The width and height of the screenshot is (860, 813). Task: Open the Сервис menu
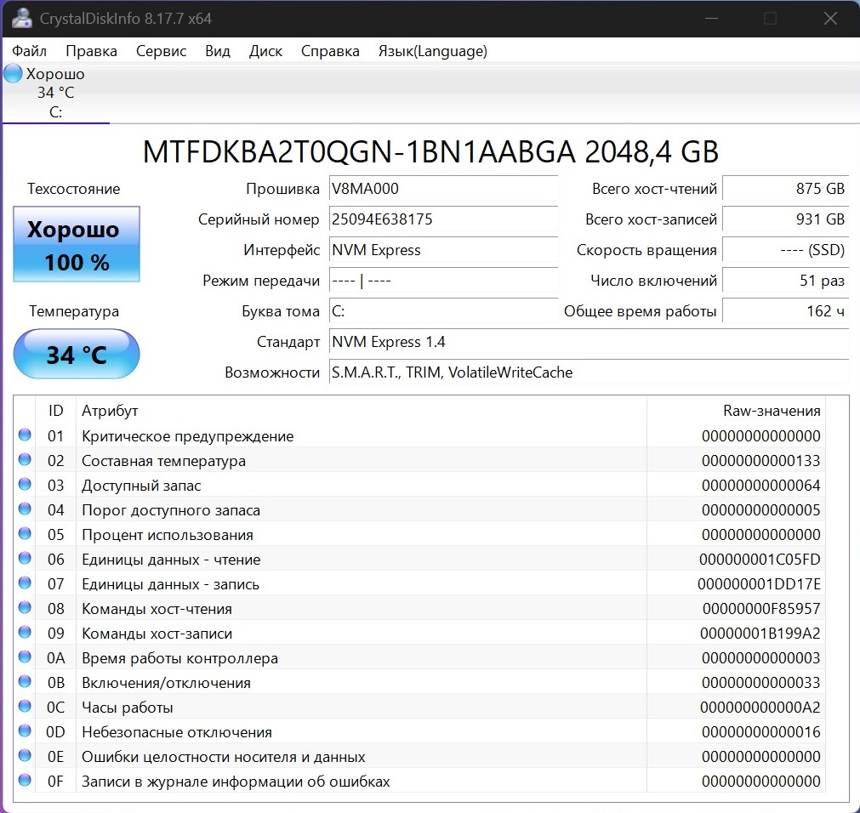pyautogui.click(x=161, y=51)
